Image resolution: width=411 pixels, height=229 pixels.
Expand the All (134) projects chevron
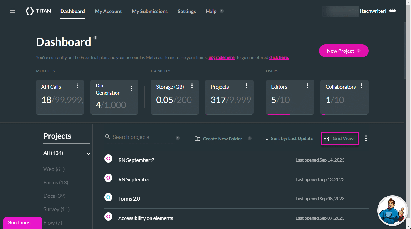tap(89, 153)
